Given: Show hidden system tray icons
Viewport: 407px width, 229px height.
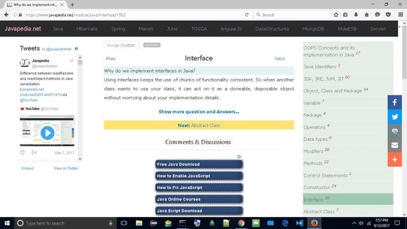Looking at the screenshot, I should click(x=354, y=223).
